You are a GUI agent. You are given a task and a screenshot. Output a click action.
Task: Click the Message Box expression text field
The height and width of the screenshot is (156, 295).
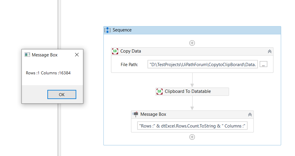coord(192,126)
